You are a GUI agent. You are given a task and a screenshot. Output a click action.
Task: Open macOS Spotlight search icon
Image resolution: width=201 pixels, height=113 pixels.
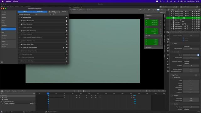pyautogui.click(x=178, y=1)
